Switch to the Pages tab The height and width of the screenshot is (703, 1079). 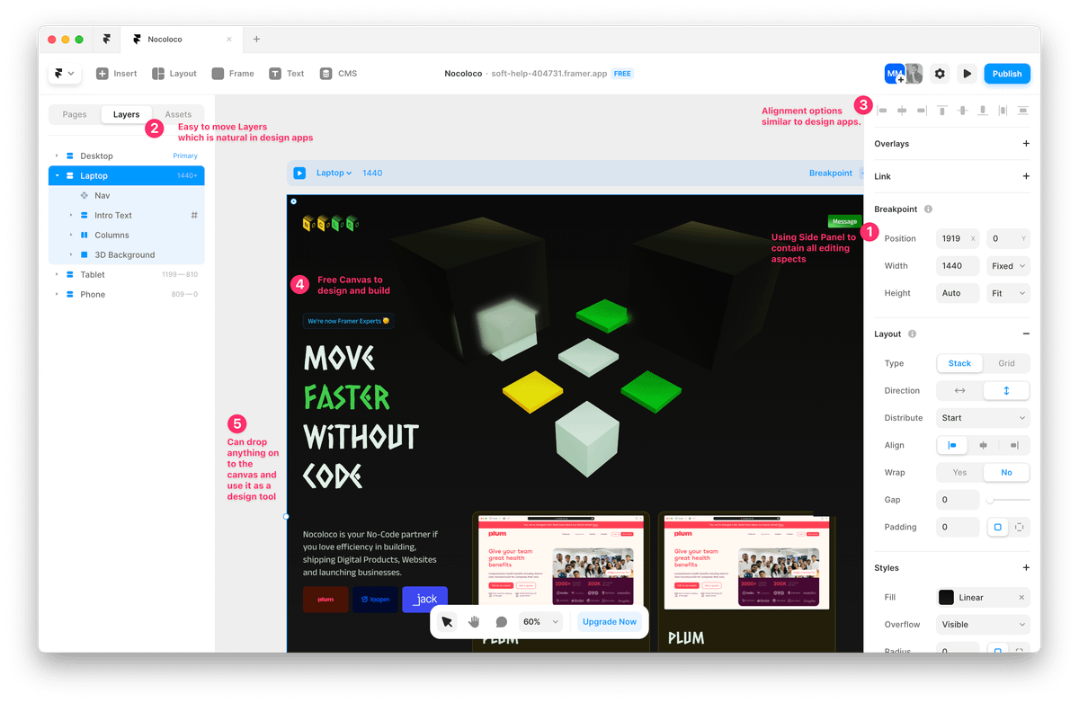click(75, 114)
